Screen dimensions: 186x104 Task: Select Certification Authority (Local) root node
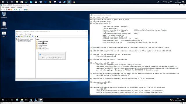coord(25,39)
